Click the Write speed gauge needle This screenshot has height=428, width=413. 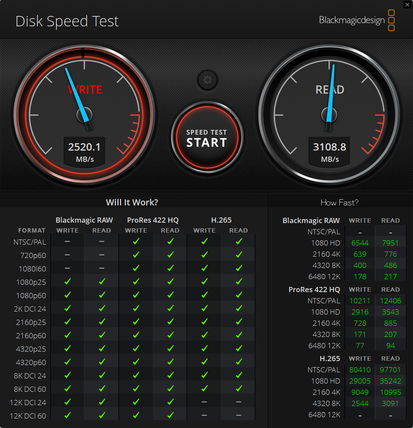(x=78, y=98)
